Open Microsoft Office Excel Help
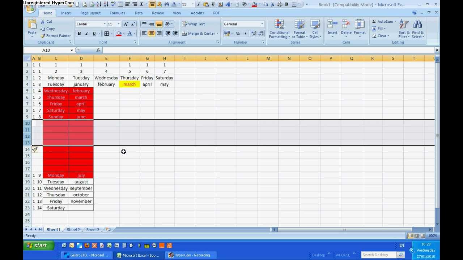The height and width of the screenshot is (260, 463). click(415, 13)
